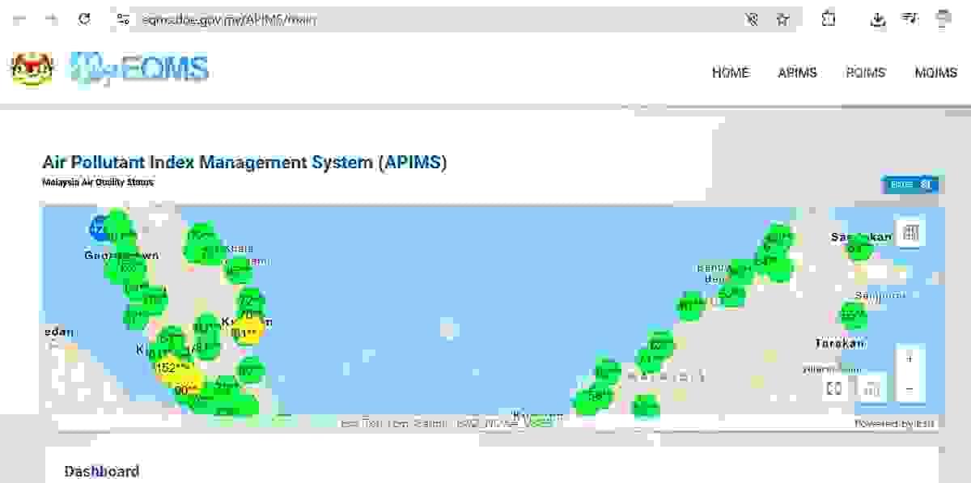971x483 pixels.
Task: Select the yellow marker showing 152
Action: 172,367
